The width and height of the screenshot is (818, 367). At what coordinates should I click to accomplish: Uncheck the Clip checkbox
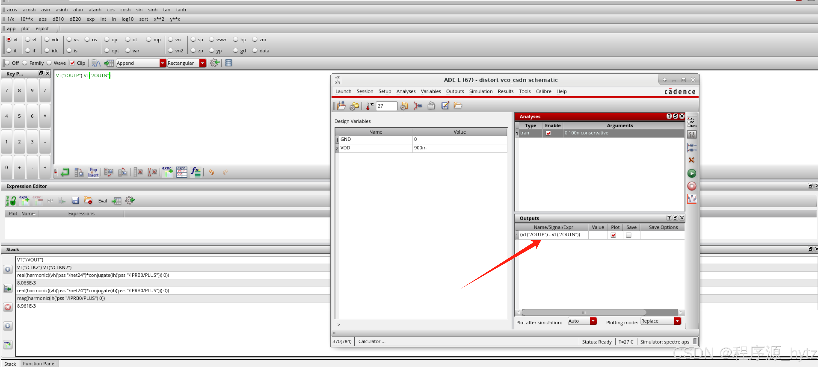tap(72, 63)
